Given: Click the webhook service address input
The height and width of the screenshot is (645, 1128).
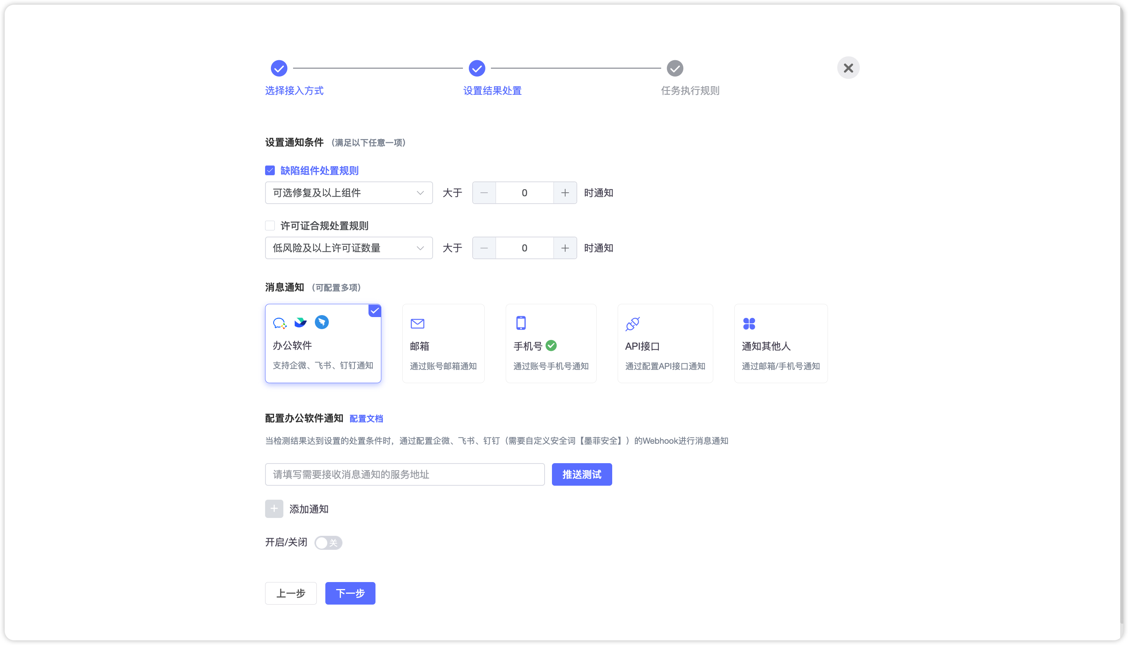Looking at the screenshot, I should (405, 474).
